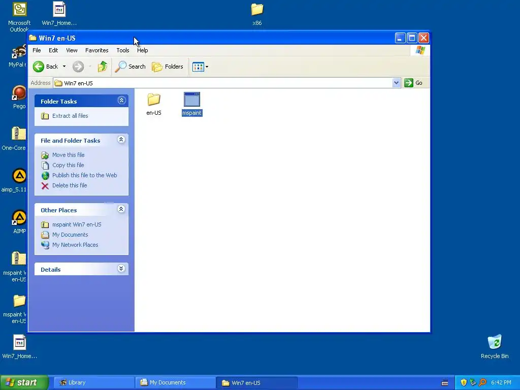The width and height of the screenshot is (520, 390).
Task: Select the AIMP desktop shortcut
Action: (x=19, y=222)
